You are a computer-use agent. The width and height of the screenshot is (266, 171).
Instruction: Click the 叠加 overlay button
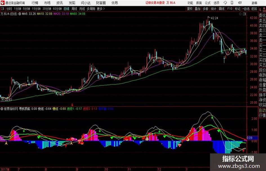pos(198,9)
